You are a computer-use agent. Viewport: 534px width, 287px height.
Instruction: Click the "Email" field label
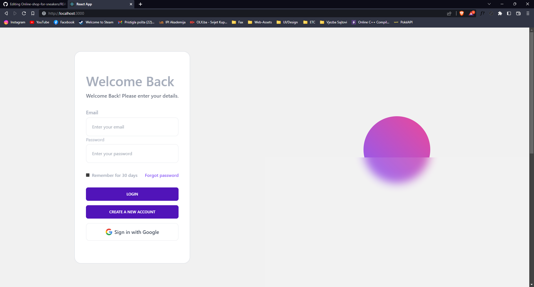point(92,113)
